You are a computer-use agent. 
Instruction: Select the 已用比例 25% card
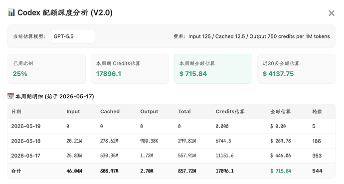tap(46, 69)
